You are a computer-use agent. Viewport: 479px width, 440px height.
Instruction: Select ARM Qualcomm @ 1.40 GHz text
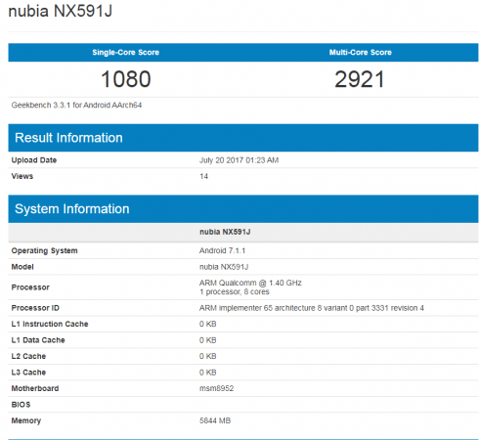tap(250, 283)
